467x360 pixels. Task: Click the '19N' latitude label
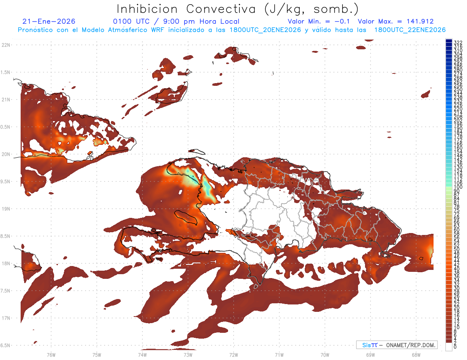(7, 209)
